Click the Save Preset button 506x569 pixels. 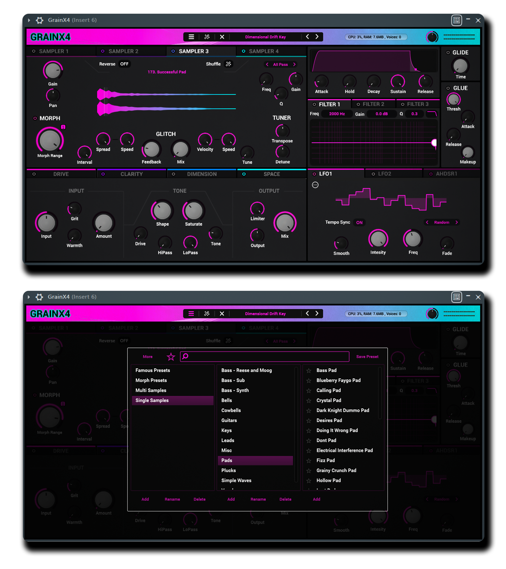pyautogui.click(x=367, y=357)
